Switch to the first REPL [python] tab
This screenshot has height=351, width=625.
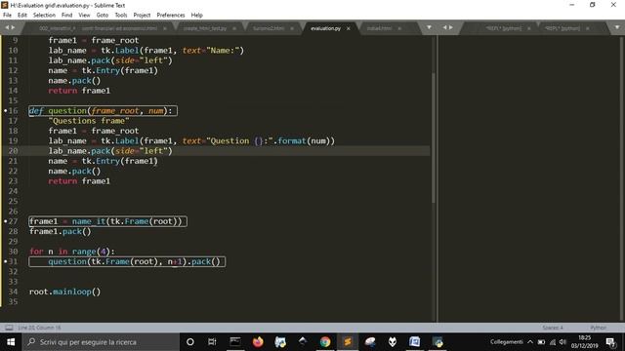pyautogui.click(x=503, y=28)
